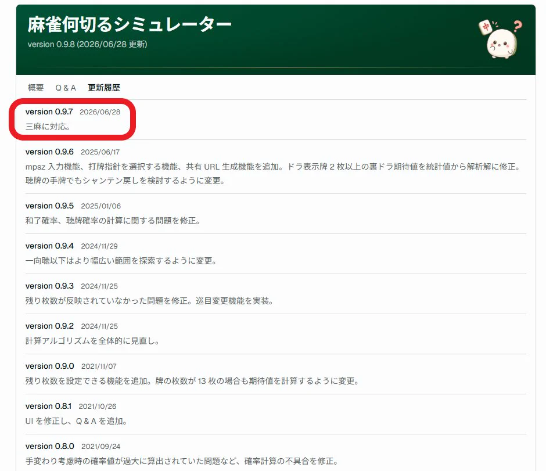Click the version 0.8.0 heading
This screenshot has width=546, height=471.
click(x=50, y=446)
